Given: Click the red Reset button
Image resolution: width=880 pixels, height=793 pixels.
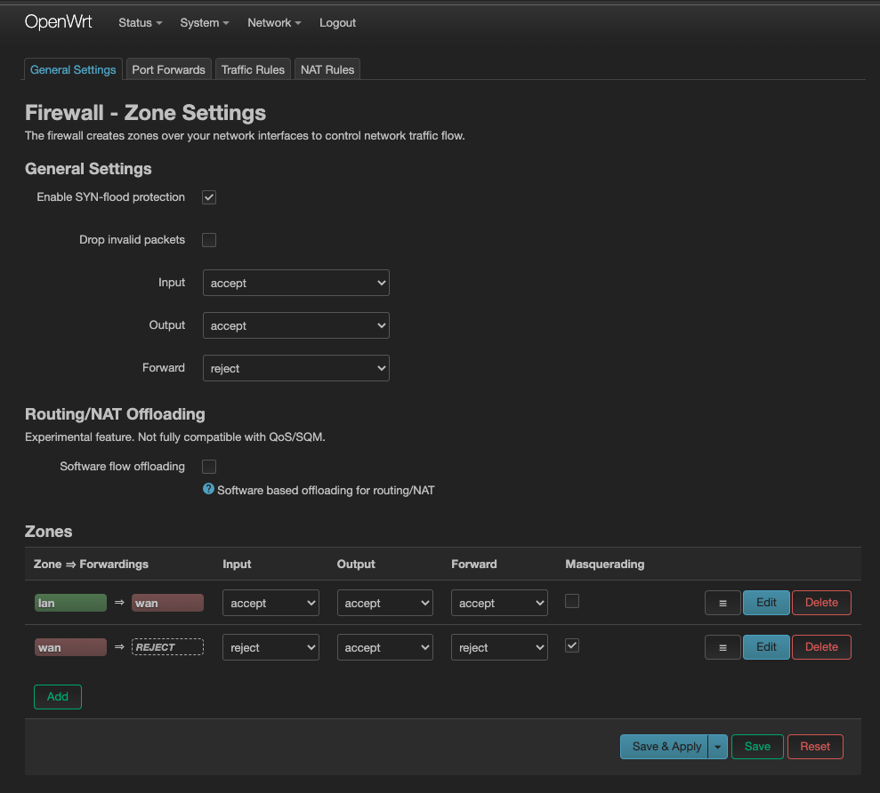Looking at the screenshot, I should coord(815,747).
